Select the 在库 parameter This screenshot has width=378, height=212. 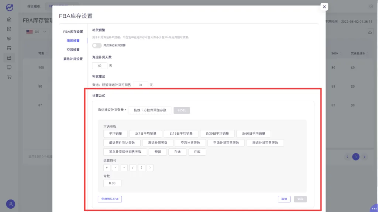coord(197,152)
